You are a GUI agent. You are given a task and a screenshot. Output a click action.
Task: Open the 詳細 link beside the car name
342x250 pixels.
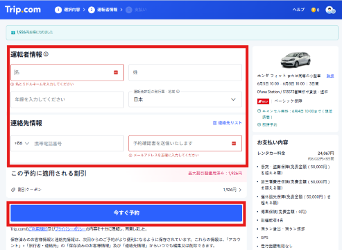coord(330,76)
